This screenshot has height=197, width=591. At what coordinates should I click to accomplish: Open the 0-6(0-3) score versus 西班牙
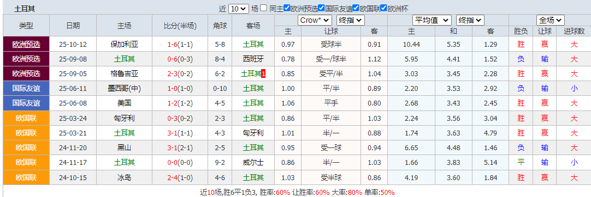pyautogui.click(x=180, y=59)
